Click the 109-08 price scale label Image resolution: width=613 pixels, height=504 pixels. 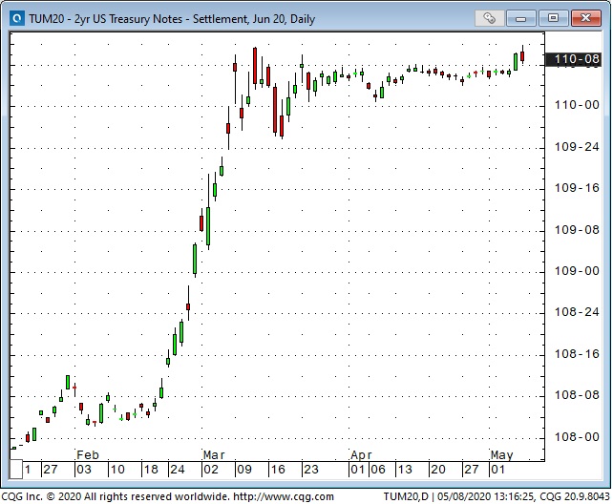[577, 230]
